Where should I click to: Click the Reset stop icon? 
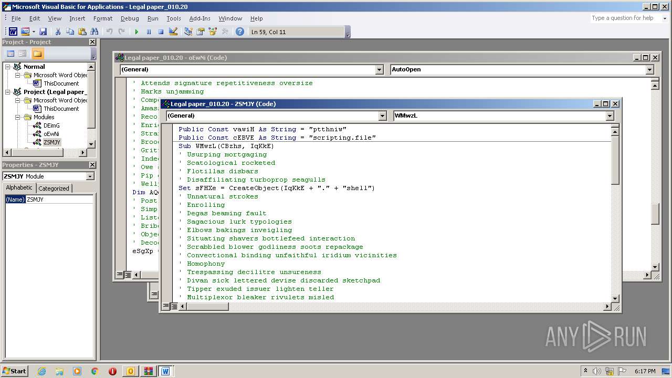coord(161,32)
